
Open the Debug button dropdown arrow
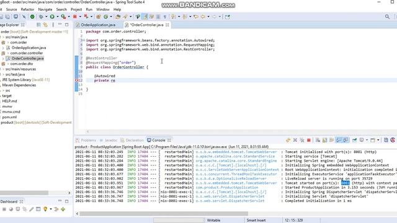pos(46,17)
